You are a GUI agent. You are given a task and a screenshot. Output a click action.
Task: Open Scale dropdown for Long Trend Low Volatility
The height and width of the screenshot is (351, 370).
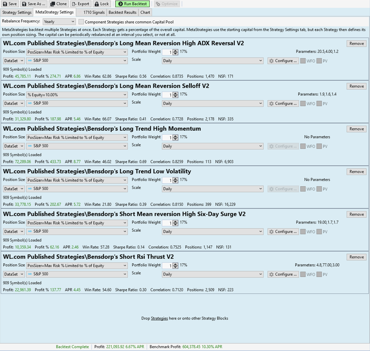click(x=212, y=189)
